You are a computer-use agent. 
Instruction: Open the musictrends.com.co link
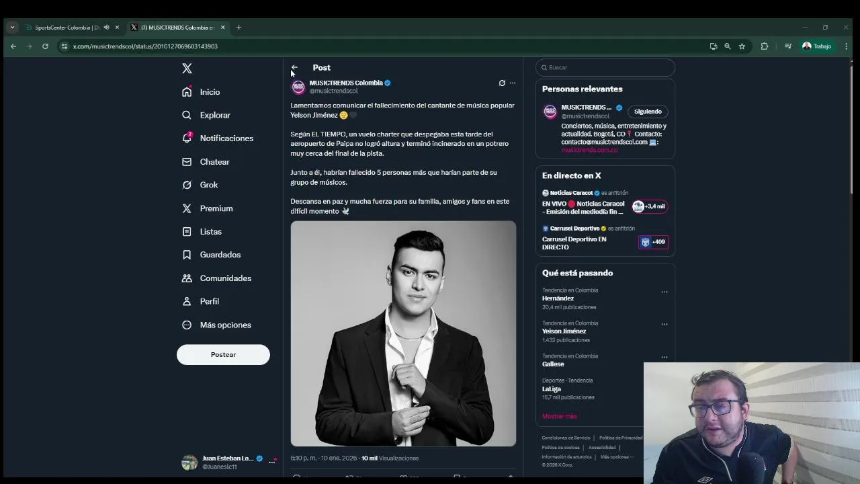[x=589, y=150]
